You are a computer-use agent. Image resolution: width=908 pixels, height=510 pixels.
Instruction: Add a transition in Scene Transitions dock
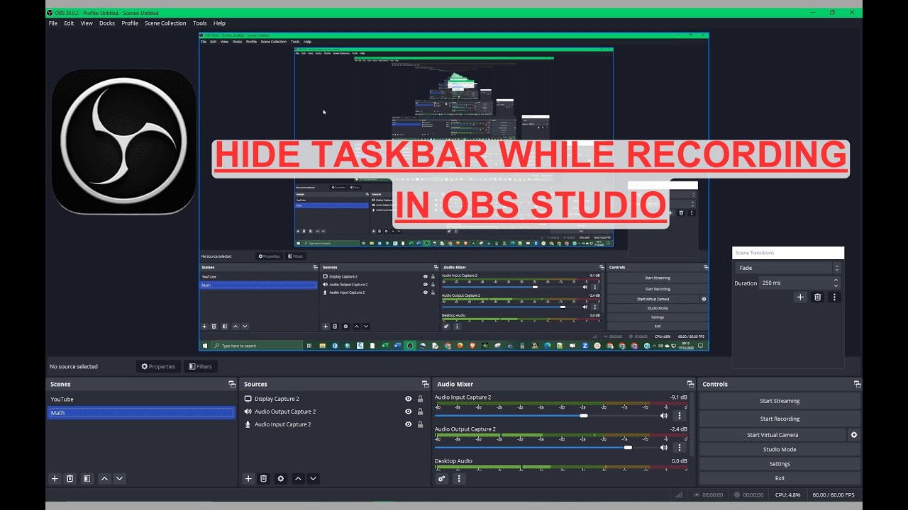(x=801, y=297)
